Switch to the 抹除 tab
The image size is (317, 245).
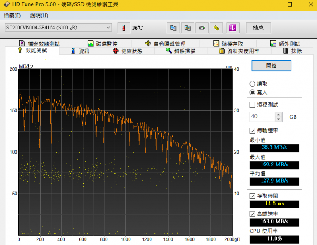[x=292, y=51]
